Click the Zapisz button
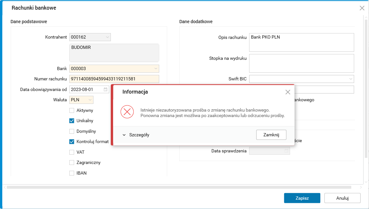This screenshot has width=369, height=209. [x=302, y=198]
